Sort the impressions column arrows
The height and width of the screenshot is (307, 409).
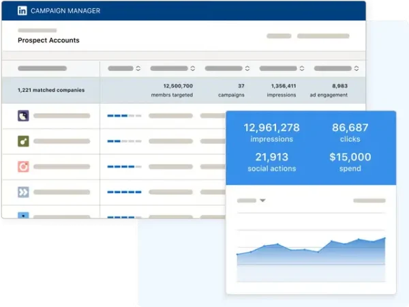pyautogui.click(x=302, y=68)
